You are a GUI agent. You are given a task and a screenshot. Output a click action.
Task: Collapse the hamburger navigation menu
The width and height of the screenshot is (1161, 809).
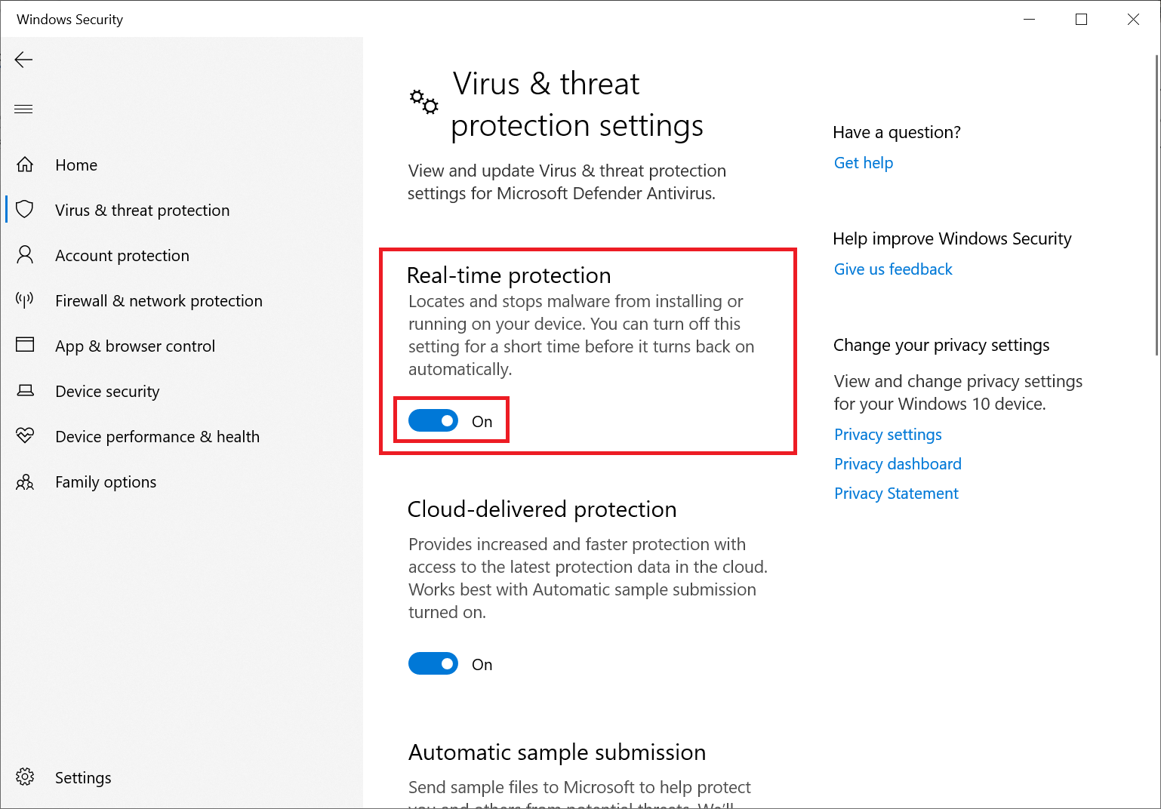(x=24, y=109)
